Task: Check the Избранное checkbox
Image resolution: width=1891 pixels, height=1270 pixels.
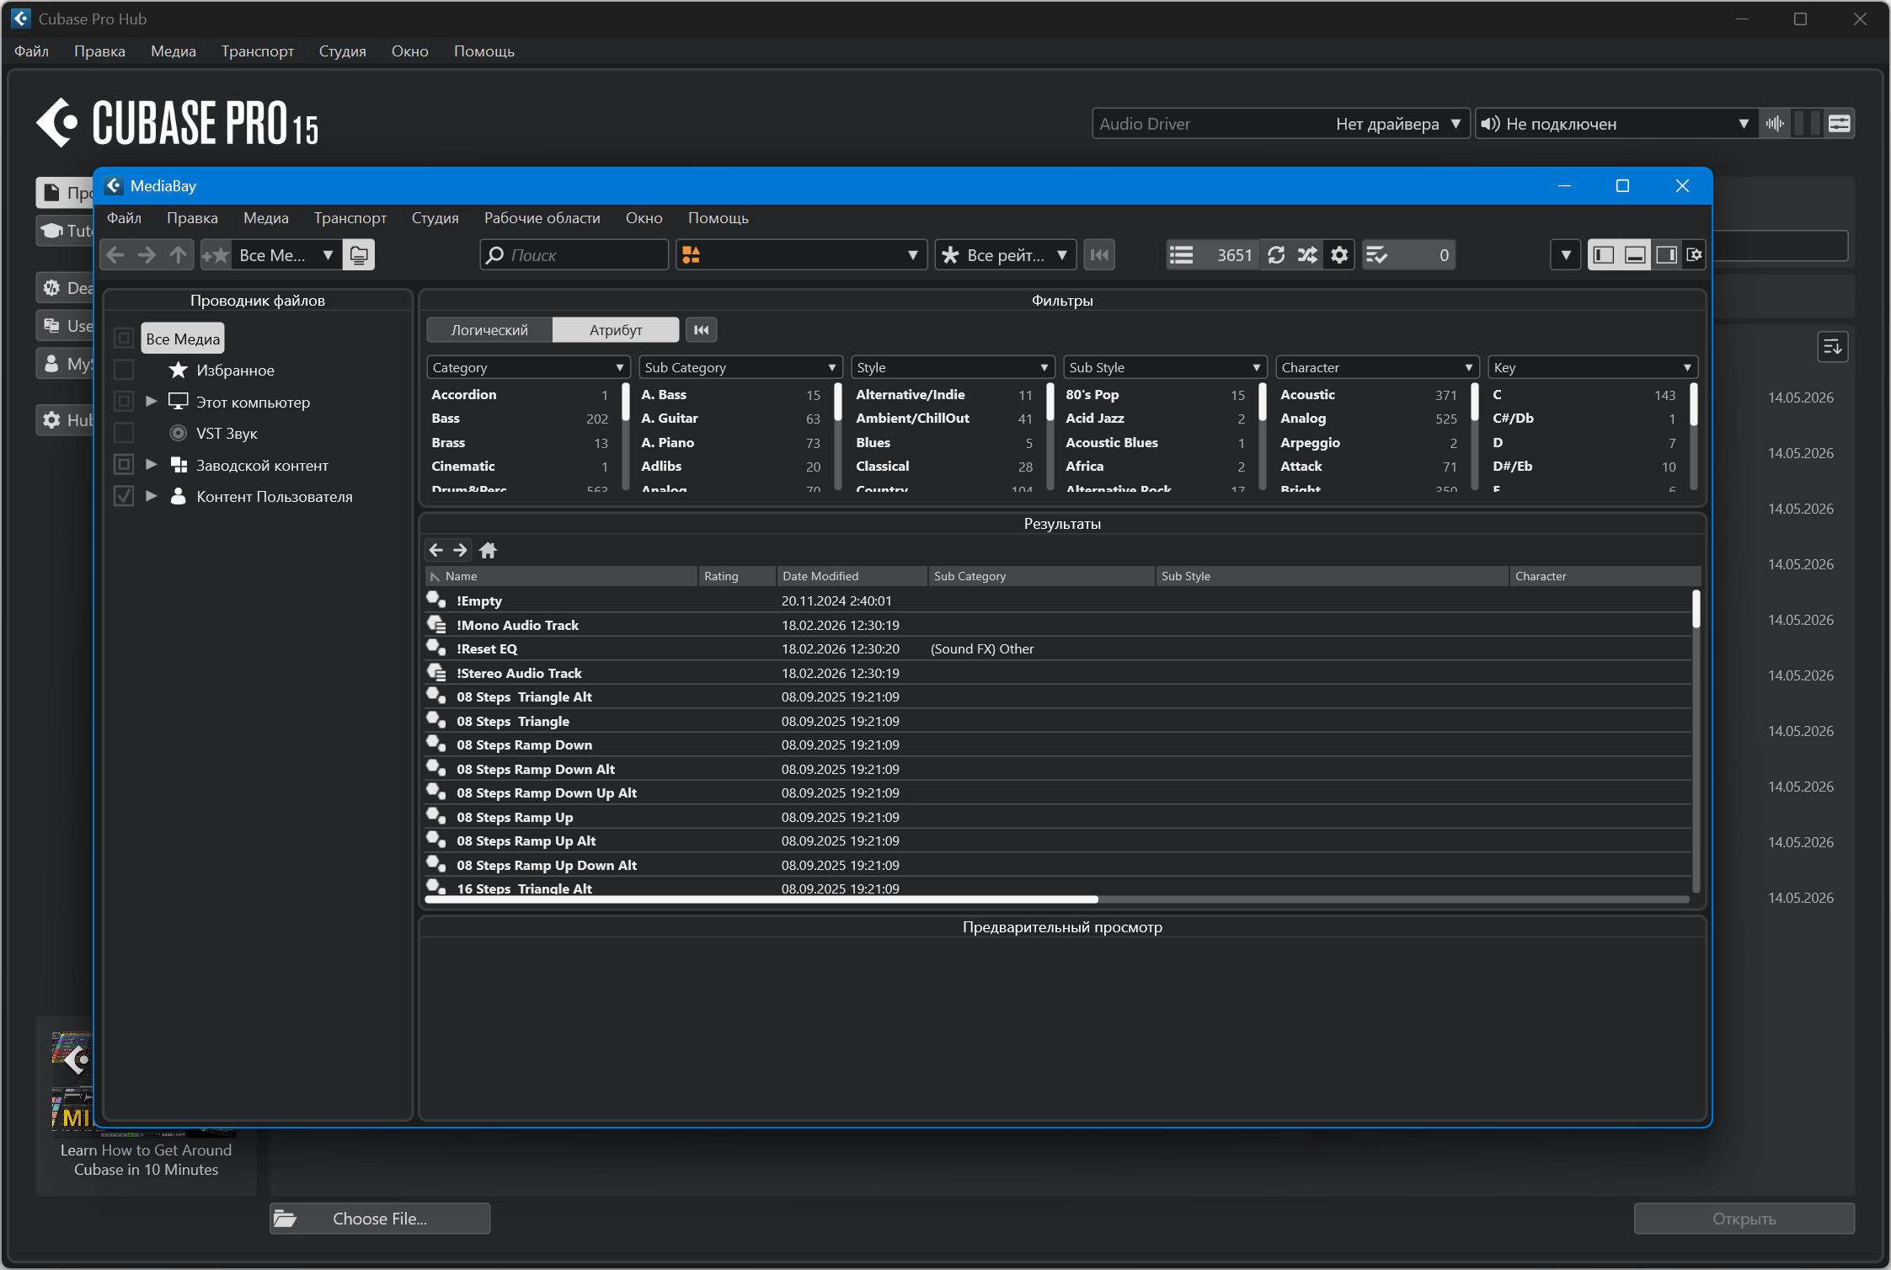Action: pos(124,370)
